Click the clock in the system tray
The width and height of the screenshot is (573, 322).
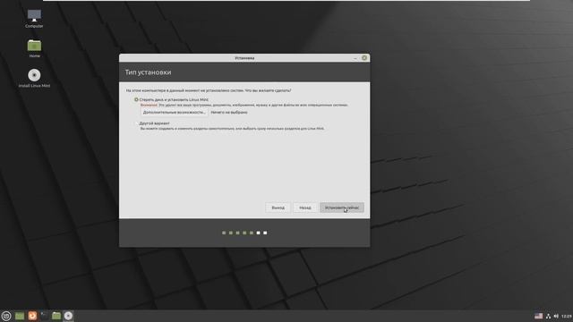coord(567,316)
